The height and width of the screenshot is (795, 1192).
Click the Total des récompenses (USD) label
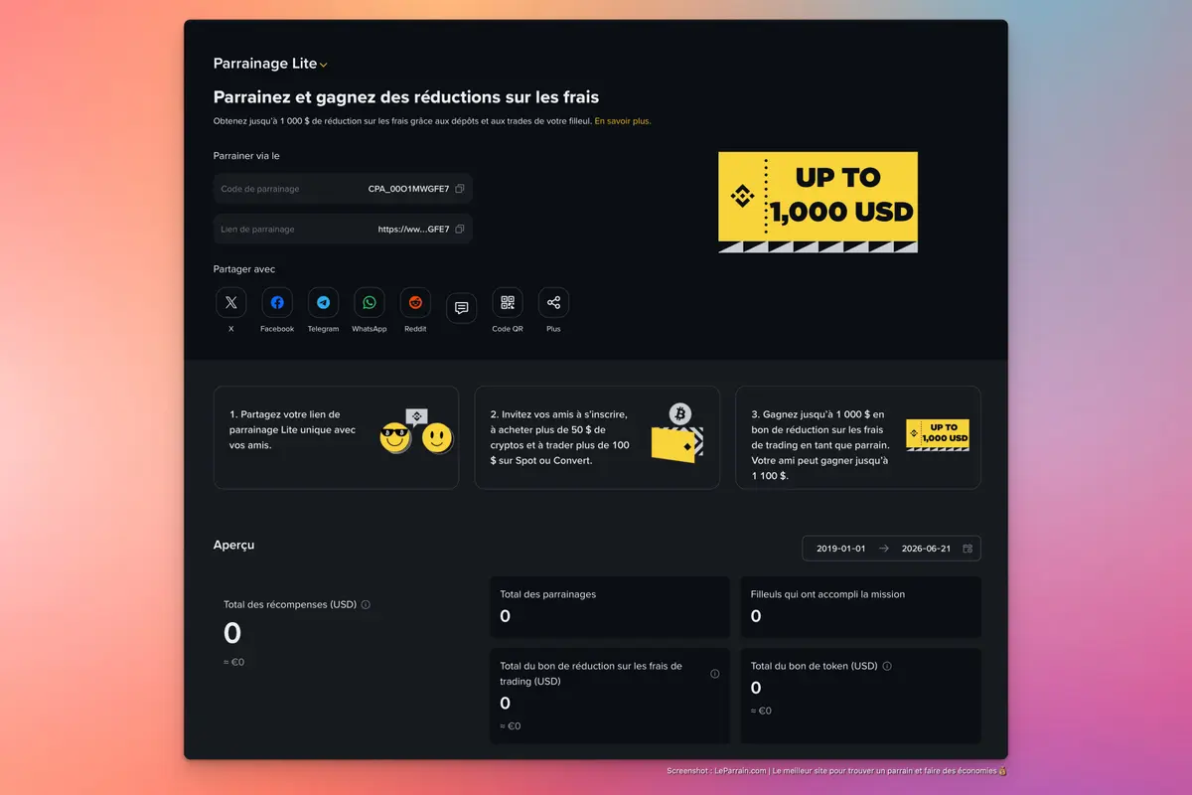(290, 604)
